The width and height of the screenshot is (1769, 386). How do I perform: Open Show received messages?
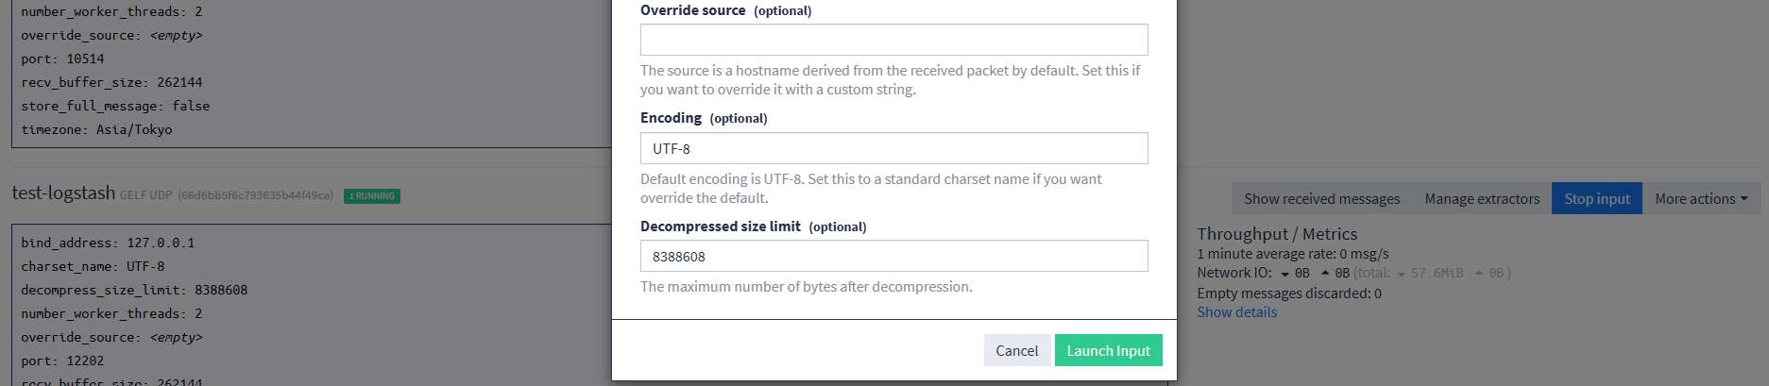click(1321, 198)
